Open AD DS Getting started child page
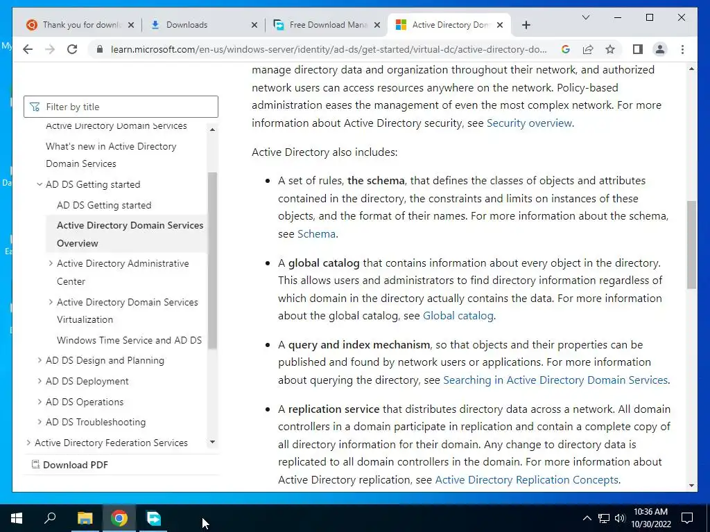Image resolution: width=710 pixels, height=532 pixels. tap(104, 205)
